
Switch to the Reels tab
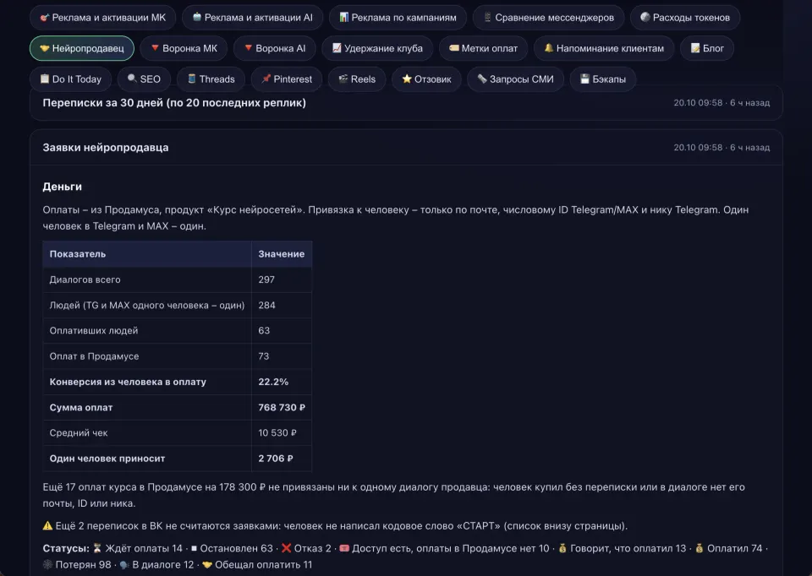[x=357, y=79]
